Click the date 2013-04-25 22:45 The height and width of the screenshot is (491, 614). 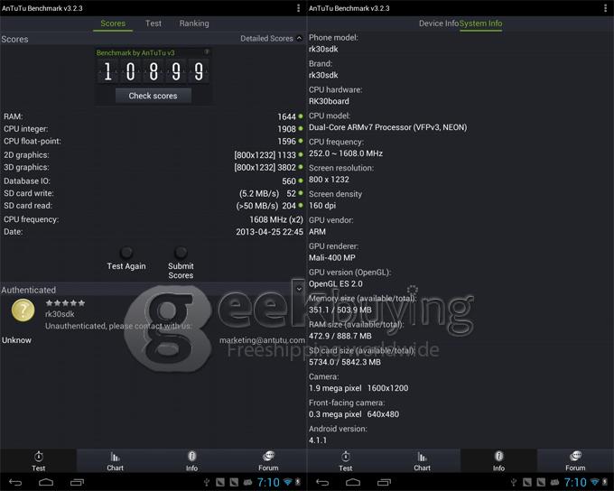(x=269, y=232)
